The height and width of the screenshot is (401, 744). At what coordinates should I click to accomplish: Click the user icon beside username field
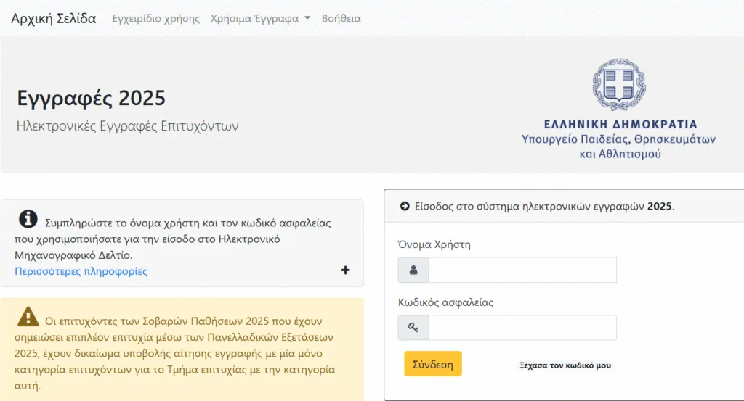(x=413, y=270)
